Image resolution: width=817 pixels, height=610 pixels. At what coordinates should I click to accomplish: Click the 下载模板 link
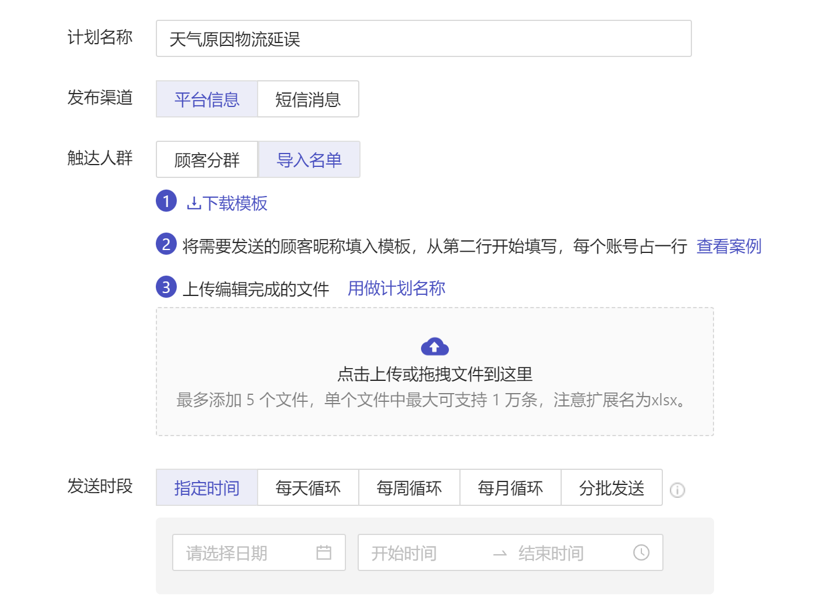(x=234, y=204)
